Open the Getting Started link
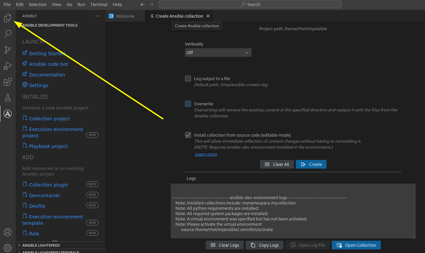 (47, 53)
